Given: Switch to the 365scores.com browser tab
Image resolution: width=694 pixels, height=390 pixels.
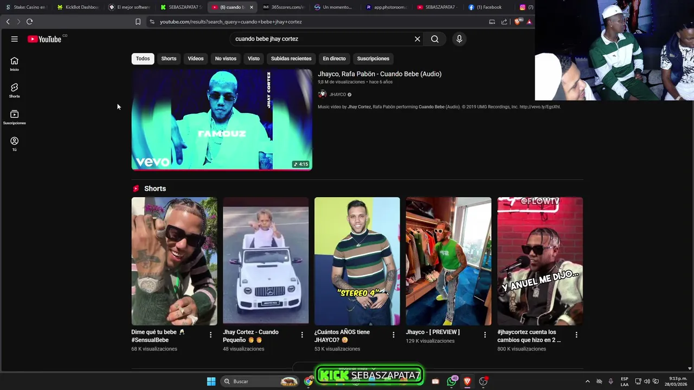Looking at the screenshot, I should [x=284, y=7].
